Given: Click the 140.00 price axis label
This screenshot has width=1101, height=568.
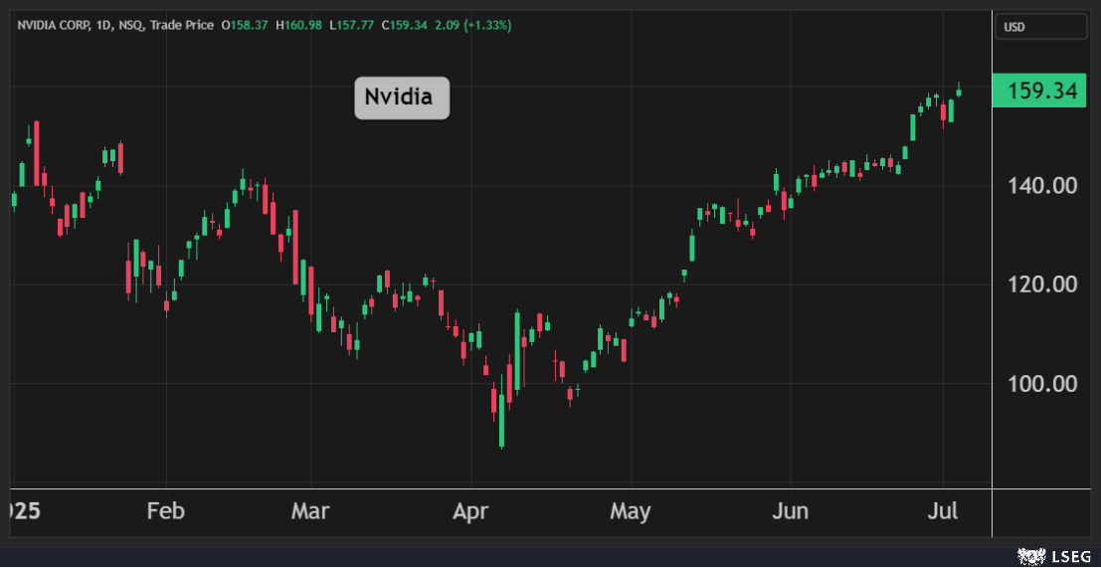Looking at the screenshot, I should point(1042,186).
